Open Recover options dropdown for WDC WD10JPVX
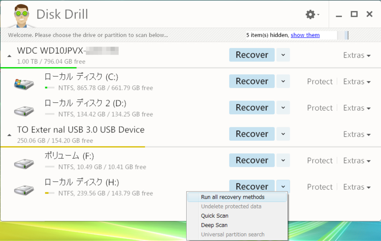The image size is (381, 241). click(283, 55)
